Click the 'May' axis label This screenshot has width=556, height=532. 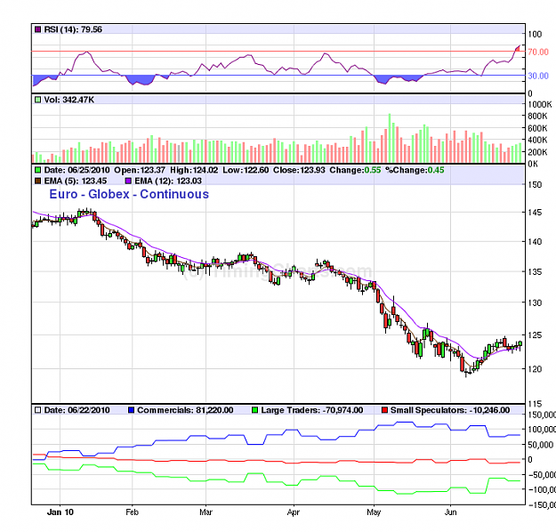point(374,512)
